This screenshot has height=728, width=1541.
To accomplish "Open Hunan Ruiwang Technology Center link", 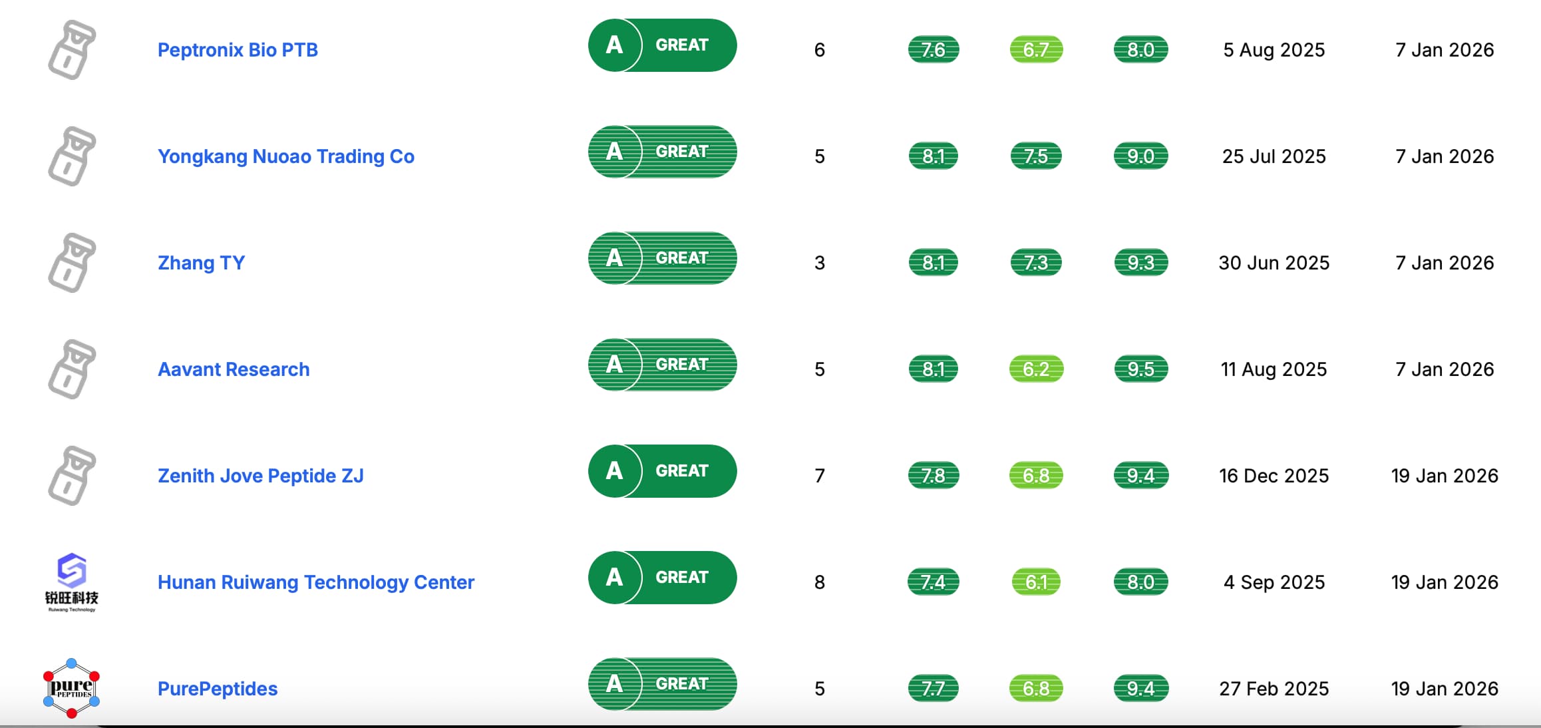I will point(315,582).
